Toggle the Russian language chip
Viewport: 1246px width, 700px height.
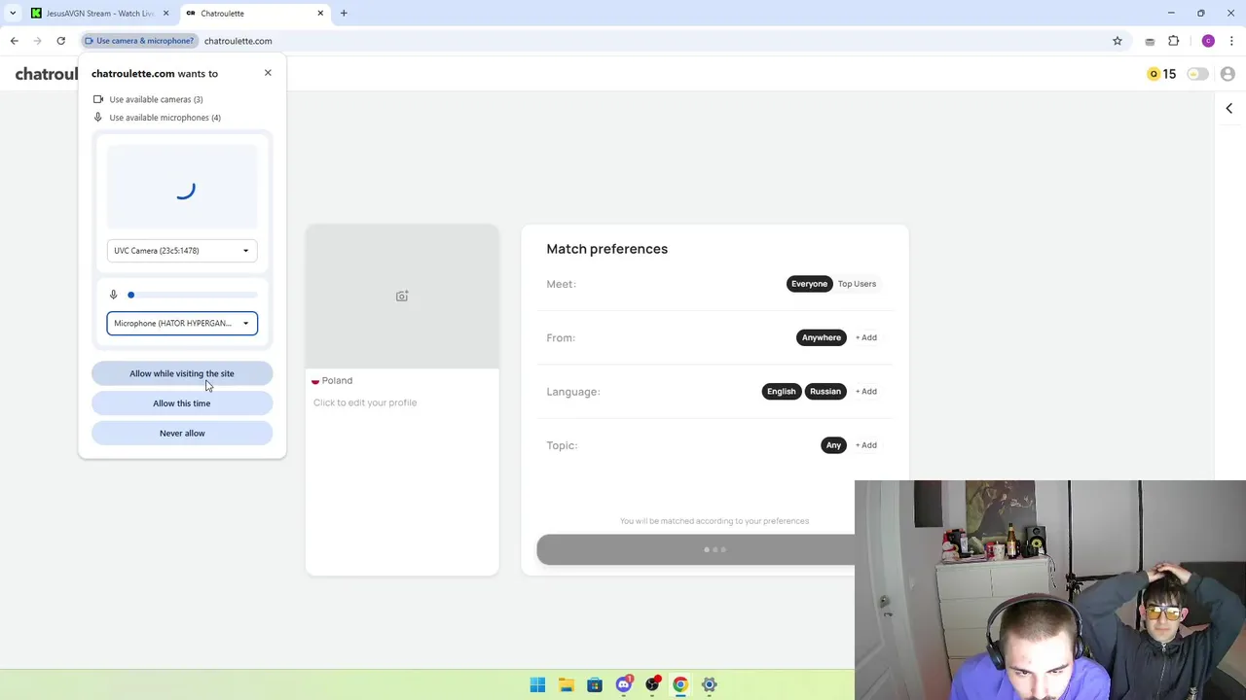(825, 392)
